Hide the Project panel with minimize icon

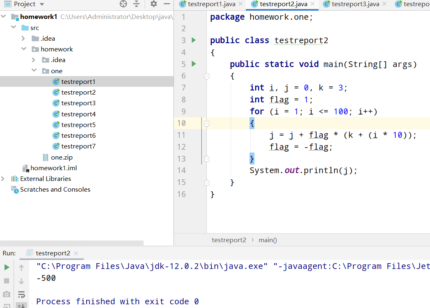pos(167,4)
